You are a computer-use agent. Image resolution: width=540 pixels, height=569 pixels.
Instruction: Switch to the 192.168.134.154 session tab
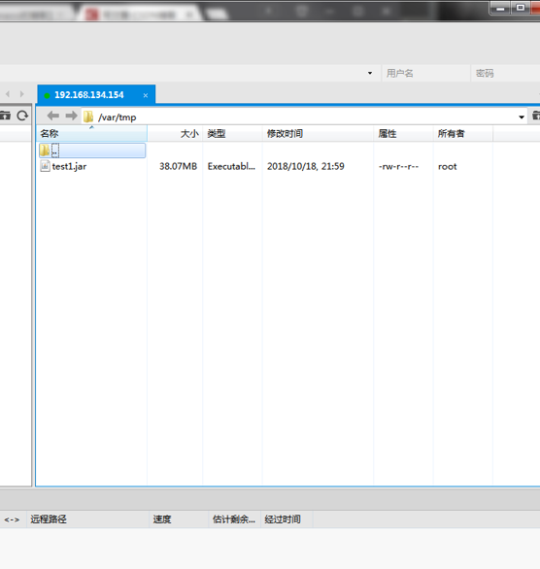(x=89, y=95)
